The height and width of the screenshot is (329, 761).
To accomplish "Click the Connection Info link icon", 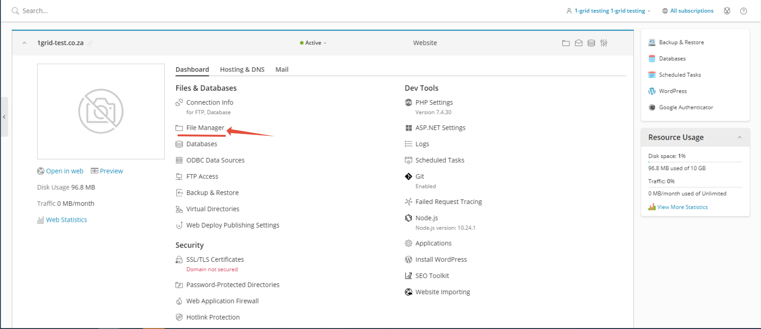I will [179, 102].
